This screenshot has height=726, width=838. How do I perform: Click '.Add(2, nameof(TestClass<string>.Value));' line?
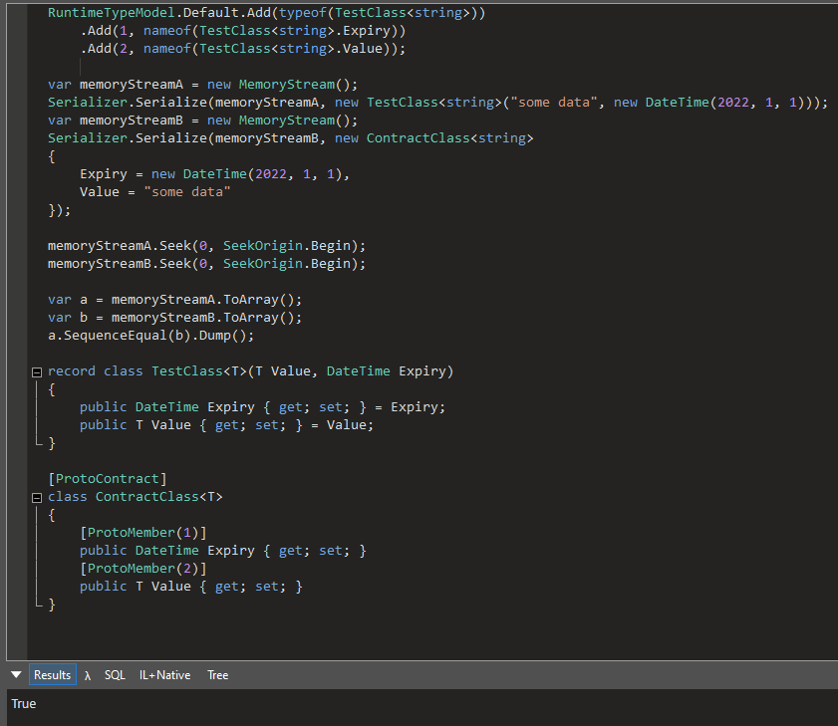pos(243,49)
